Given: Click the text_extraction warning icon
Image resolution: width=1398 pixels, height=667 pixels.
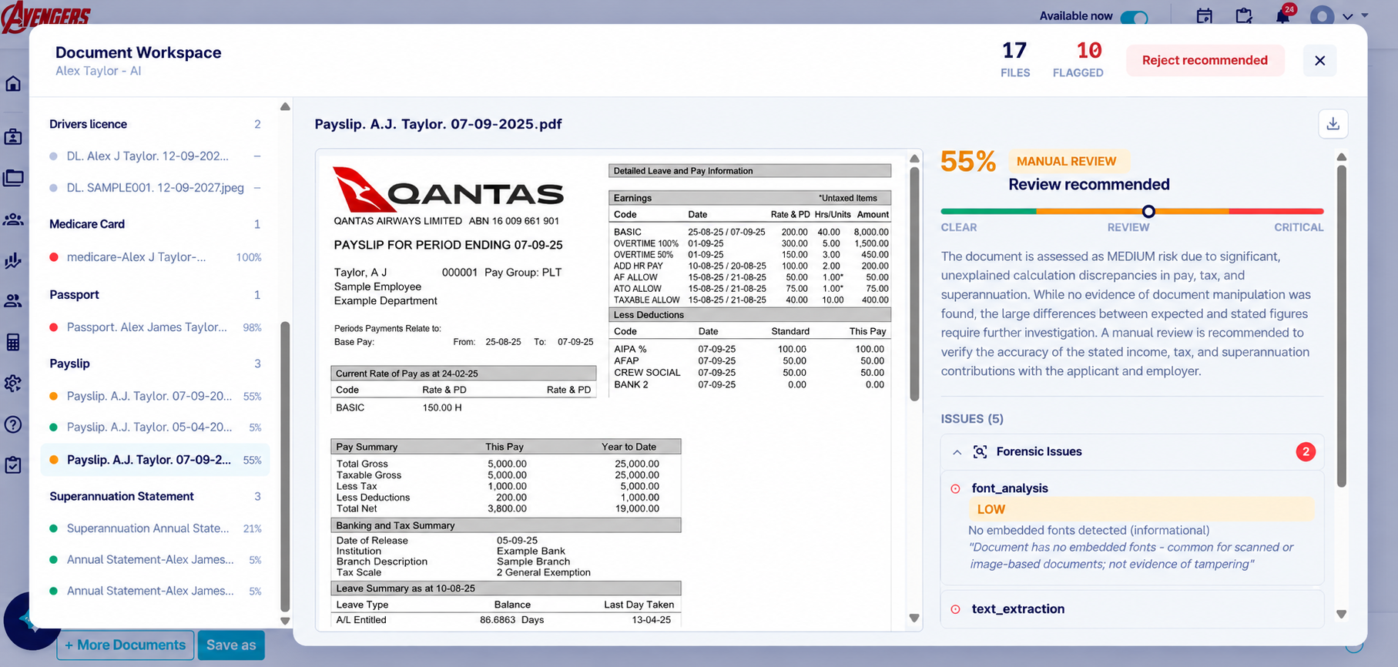Looking at the screenshot, I should tap(955, 609).
